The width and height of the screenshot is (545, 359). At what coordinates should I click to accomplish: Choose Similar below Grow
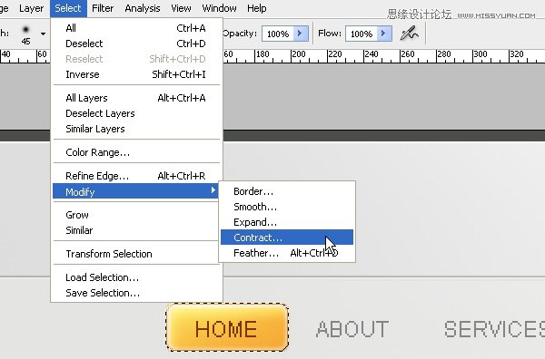tap(136, 230)
